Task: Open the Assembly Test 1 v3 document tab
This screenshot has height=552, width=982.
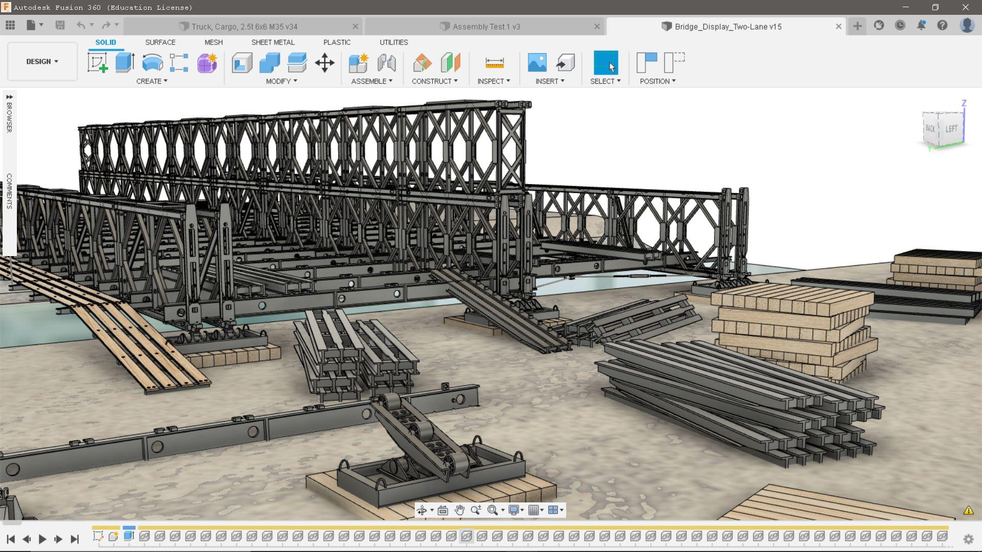Action: (x=486, y=27)
